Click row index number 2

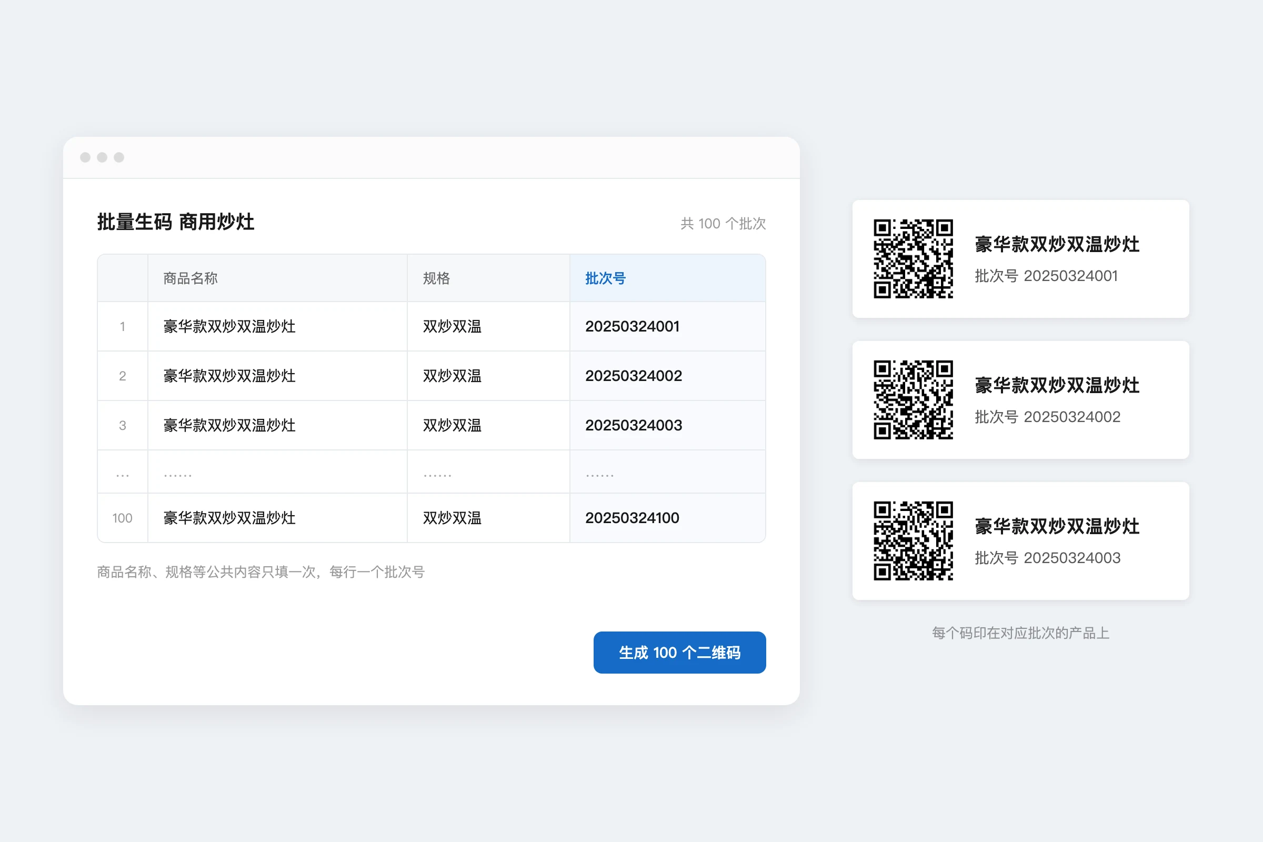pos(123,376)
